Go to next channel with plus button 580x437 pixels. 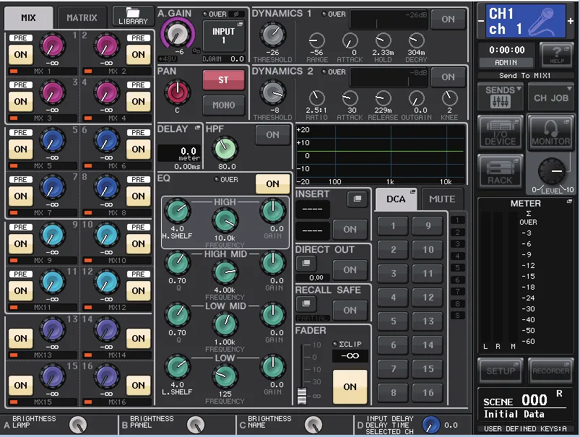tap(571, 21)
